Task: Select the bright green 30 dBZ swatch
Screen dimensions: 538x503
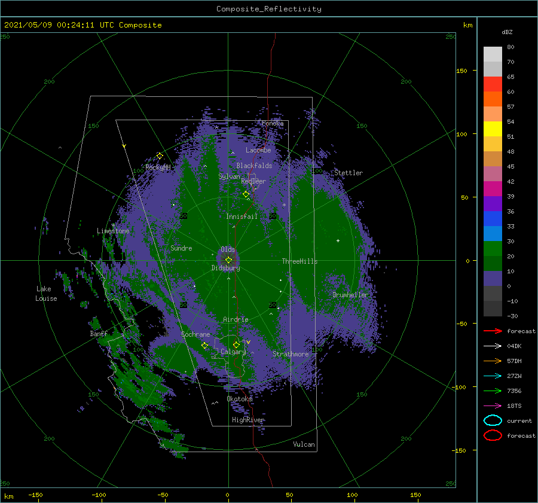Action: point(493,248)
